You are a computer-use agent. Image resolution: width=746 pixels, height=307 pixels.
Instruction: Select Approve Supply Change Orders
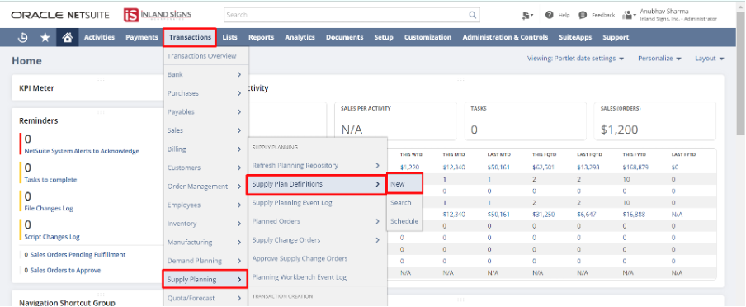[318, 258]
